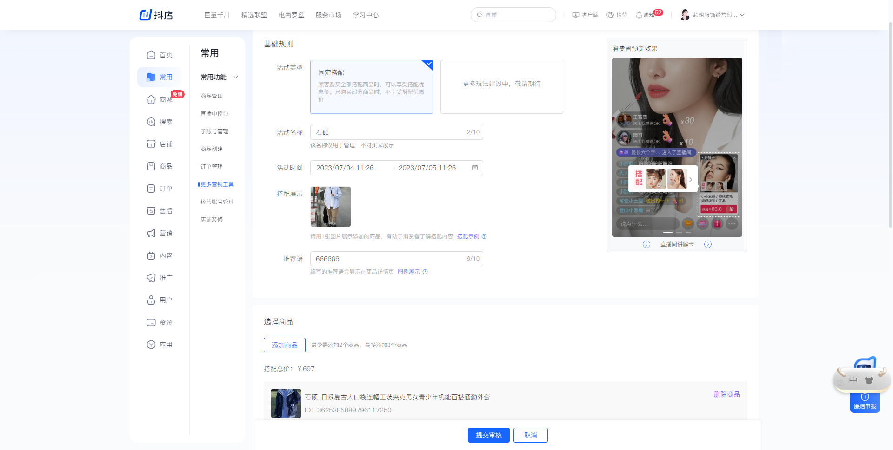Viewport: 893px width, 450px height.
Task: Open 推广 sidebar section
Action: 160,278
